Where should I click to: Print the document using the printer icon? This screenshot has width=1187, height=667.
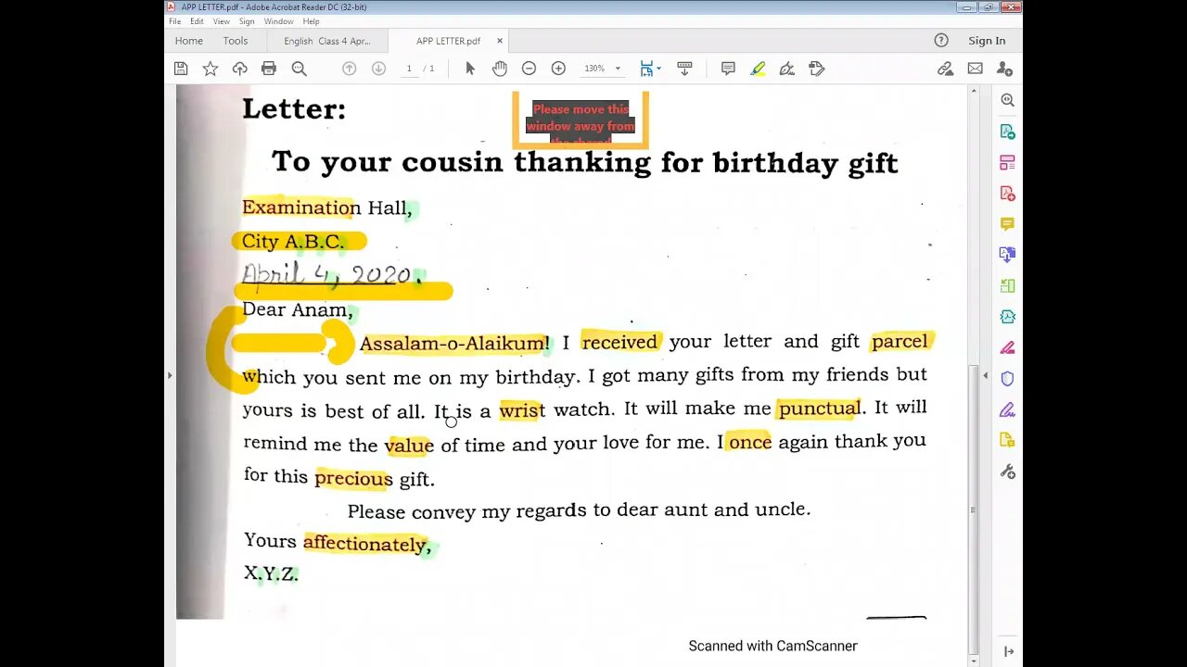point(269,69)
